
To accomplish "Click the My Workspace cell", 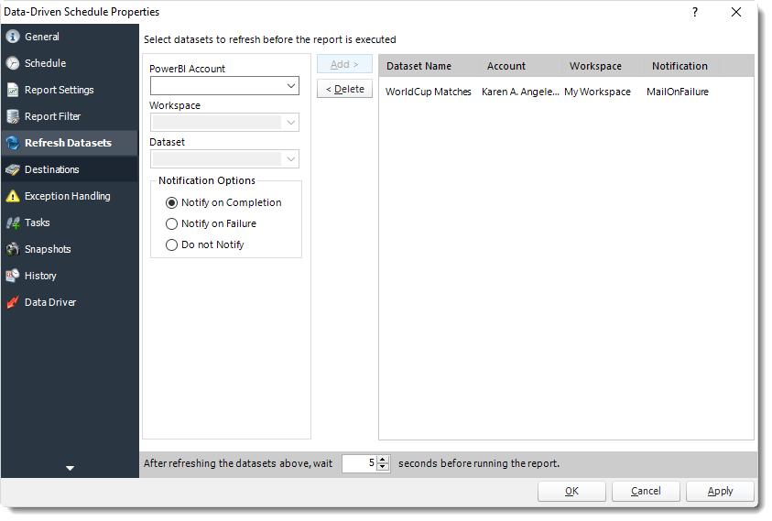I will 597,92.
